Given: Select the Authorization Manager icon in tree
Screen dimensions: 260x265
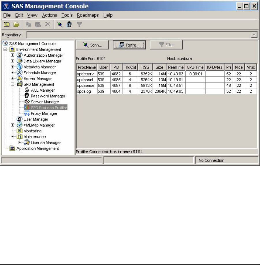Looking at the screenshot, I should tap(20, 55).
